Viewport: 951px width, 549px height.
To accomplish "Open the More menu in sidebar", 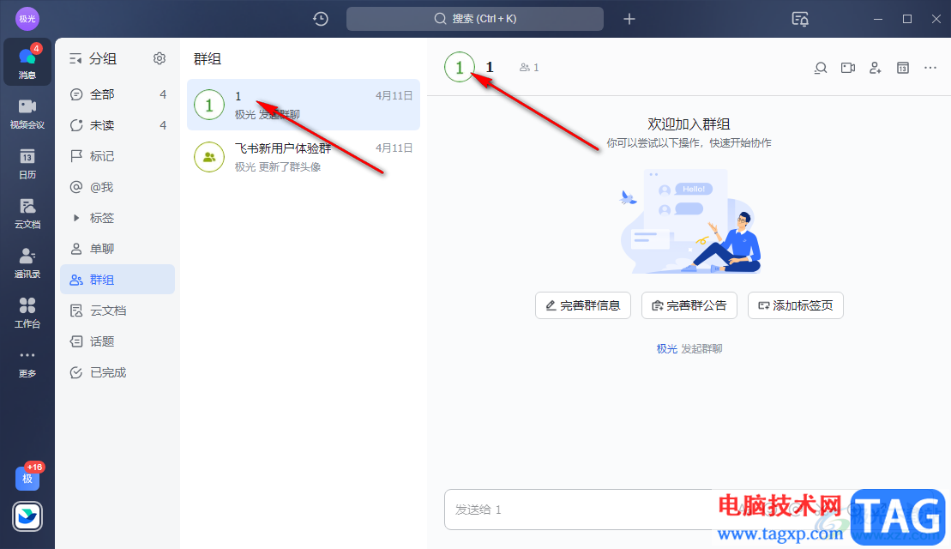I will pos(27,363).
